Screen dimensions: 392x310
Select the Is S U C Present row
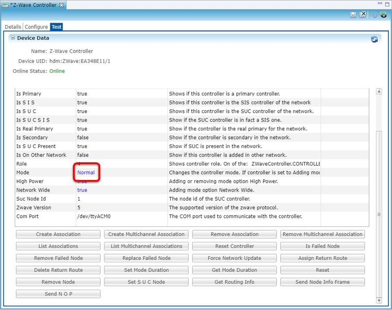(192, 146)
